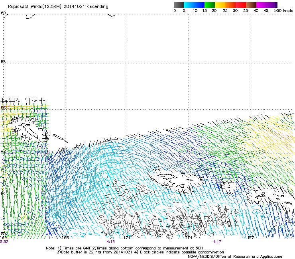This screenshot has width=295, height=259.
Task: Click the longitude label 174
Action: (x=189, y=238)
